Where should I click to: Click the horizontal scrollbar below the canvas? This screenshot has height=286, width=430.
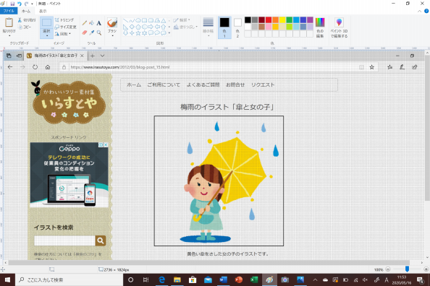tap(209, 262)
